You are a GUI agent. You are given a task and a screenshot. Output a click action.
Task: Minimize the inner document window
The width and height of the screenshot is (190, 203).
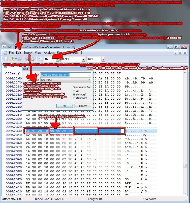pyautogui.click(x=176, y=53)
